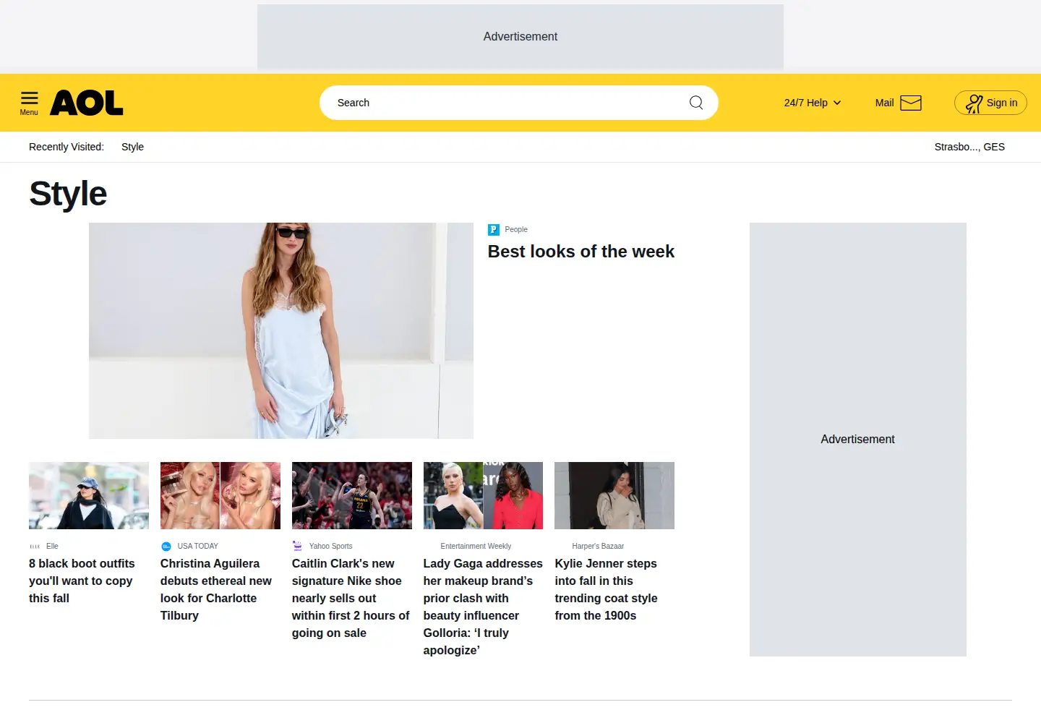The width and height of the screenshot is (1041, 723).
Task: Click the Sign in button
Action: coord(990,103)
